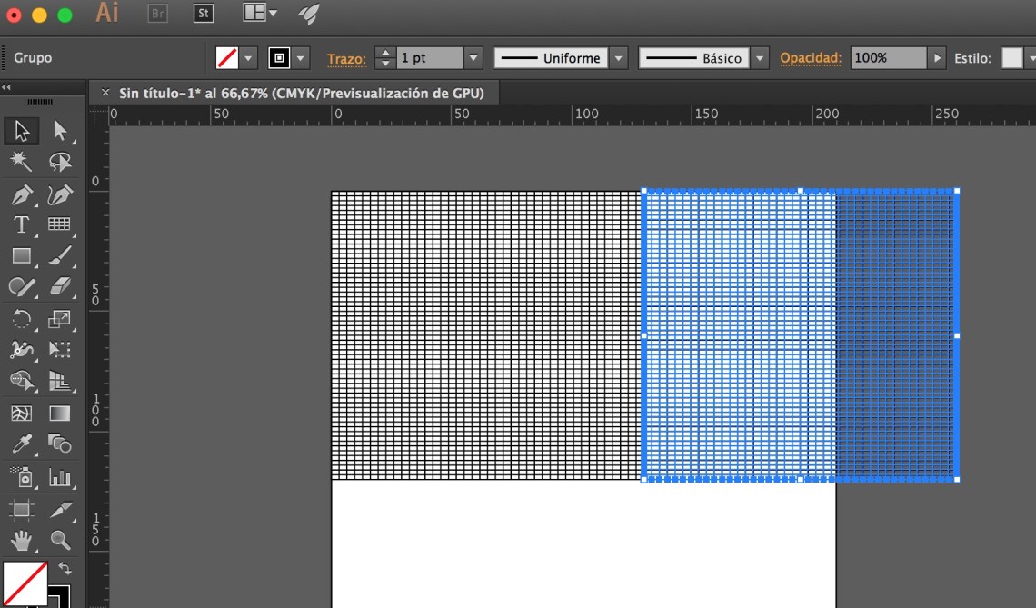Click the Opacidad panel link

(812, 57)
